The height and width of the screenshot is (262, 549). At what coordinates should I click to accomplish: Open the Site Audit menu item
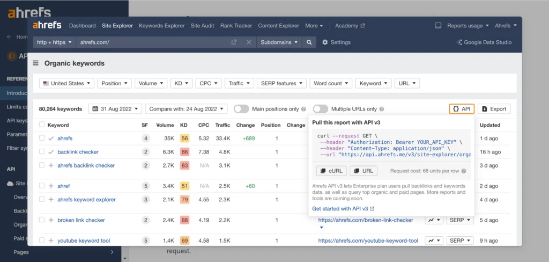202,26
